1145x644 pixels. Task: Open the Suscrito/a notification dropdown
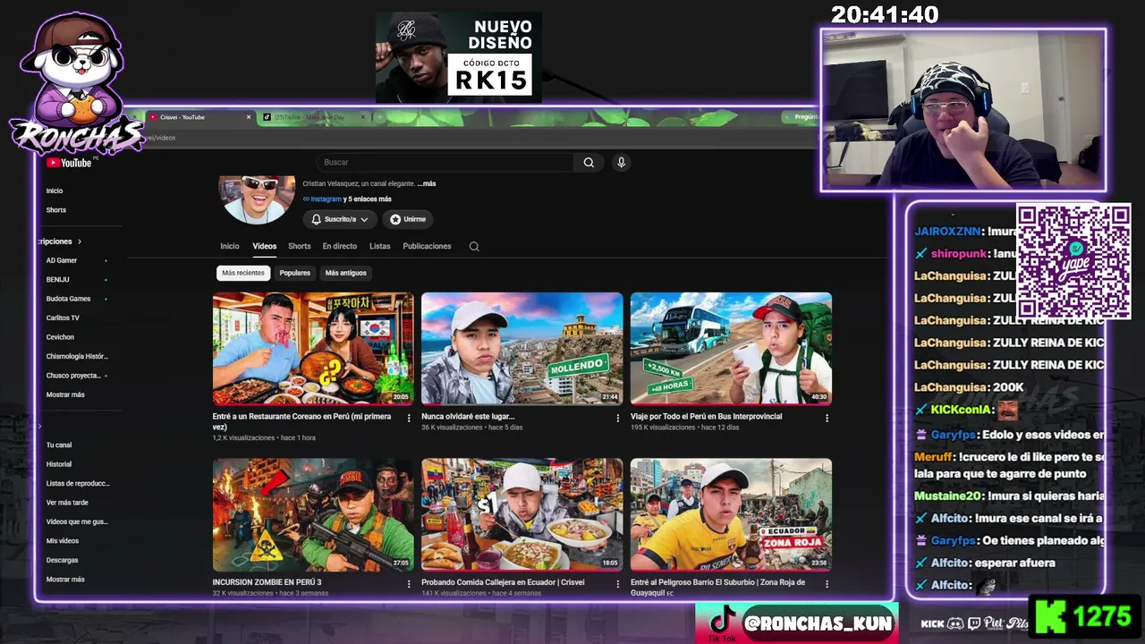339,219
